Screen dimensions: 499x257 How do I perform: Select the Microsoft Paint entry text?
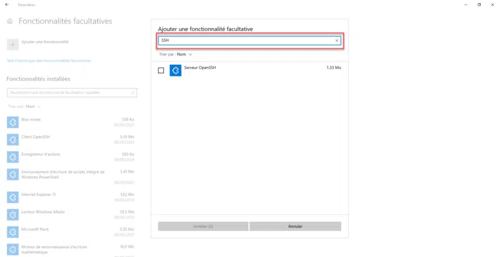(x=35, y=230)
